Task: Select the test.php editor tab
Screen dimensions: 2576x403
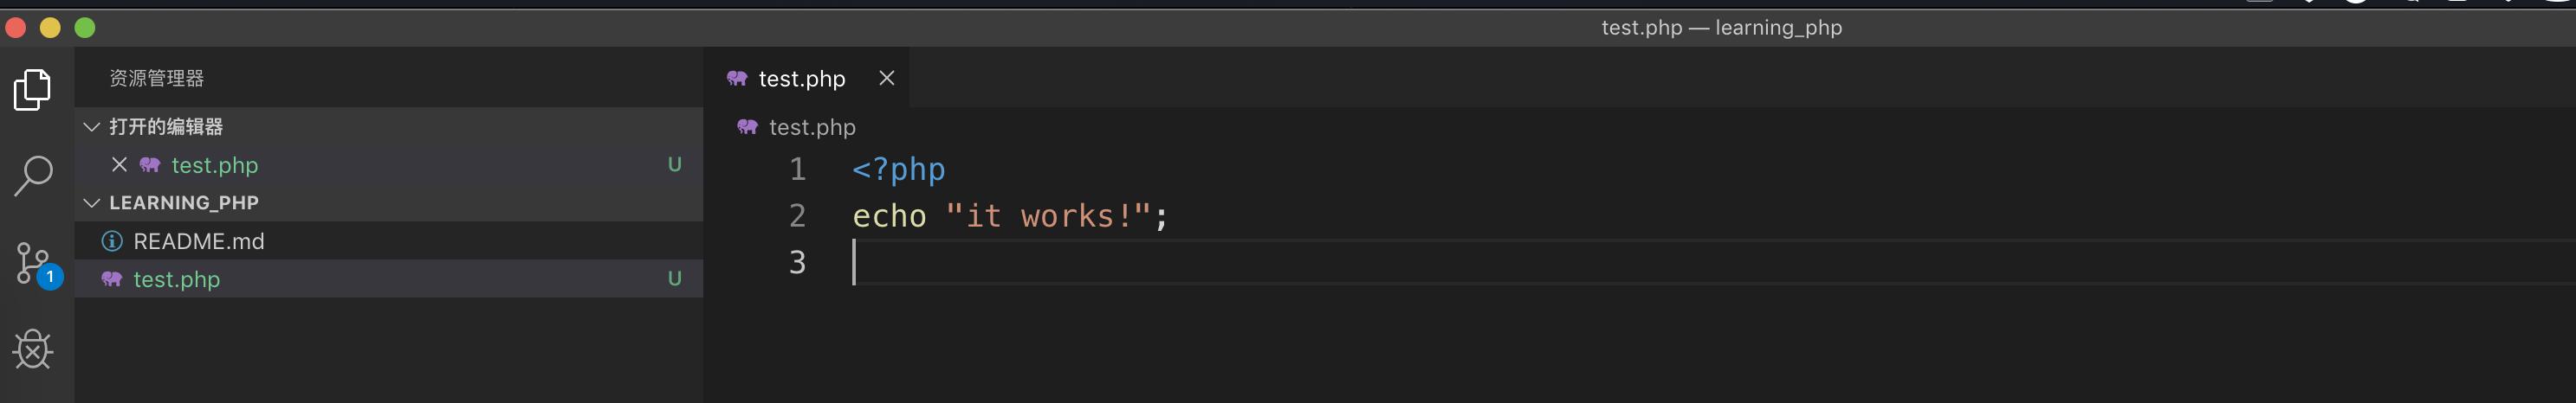Action: click(801, 79)
